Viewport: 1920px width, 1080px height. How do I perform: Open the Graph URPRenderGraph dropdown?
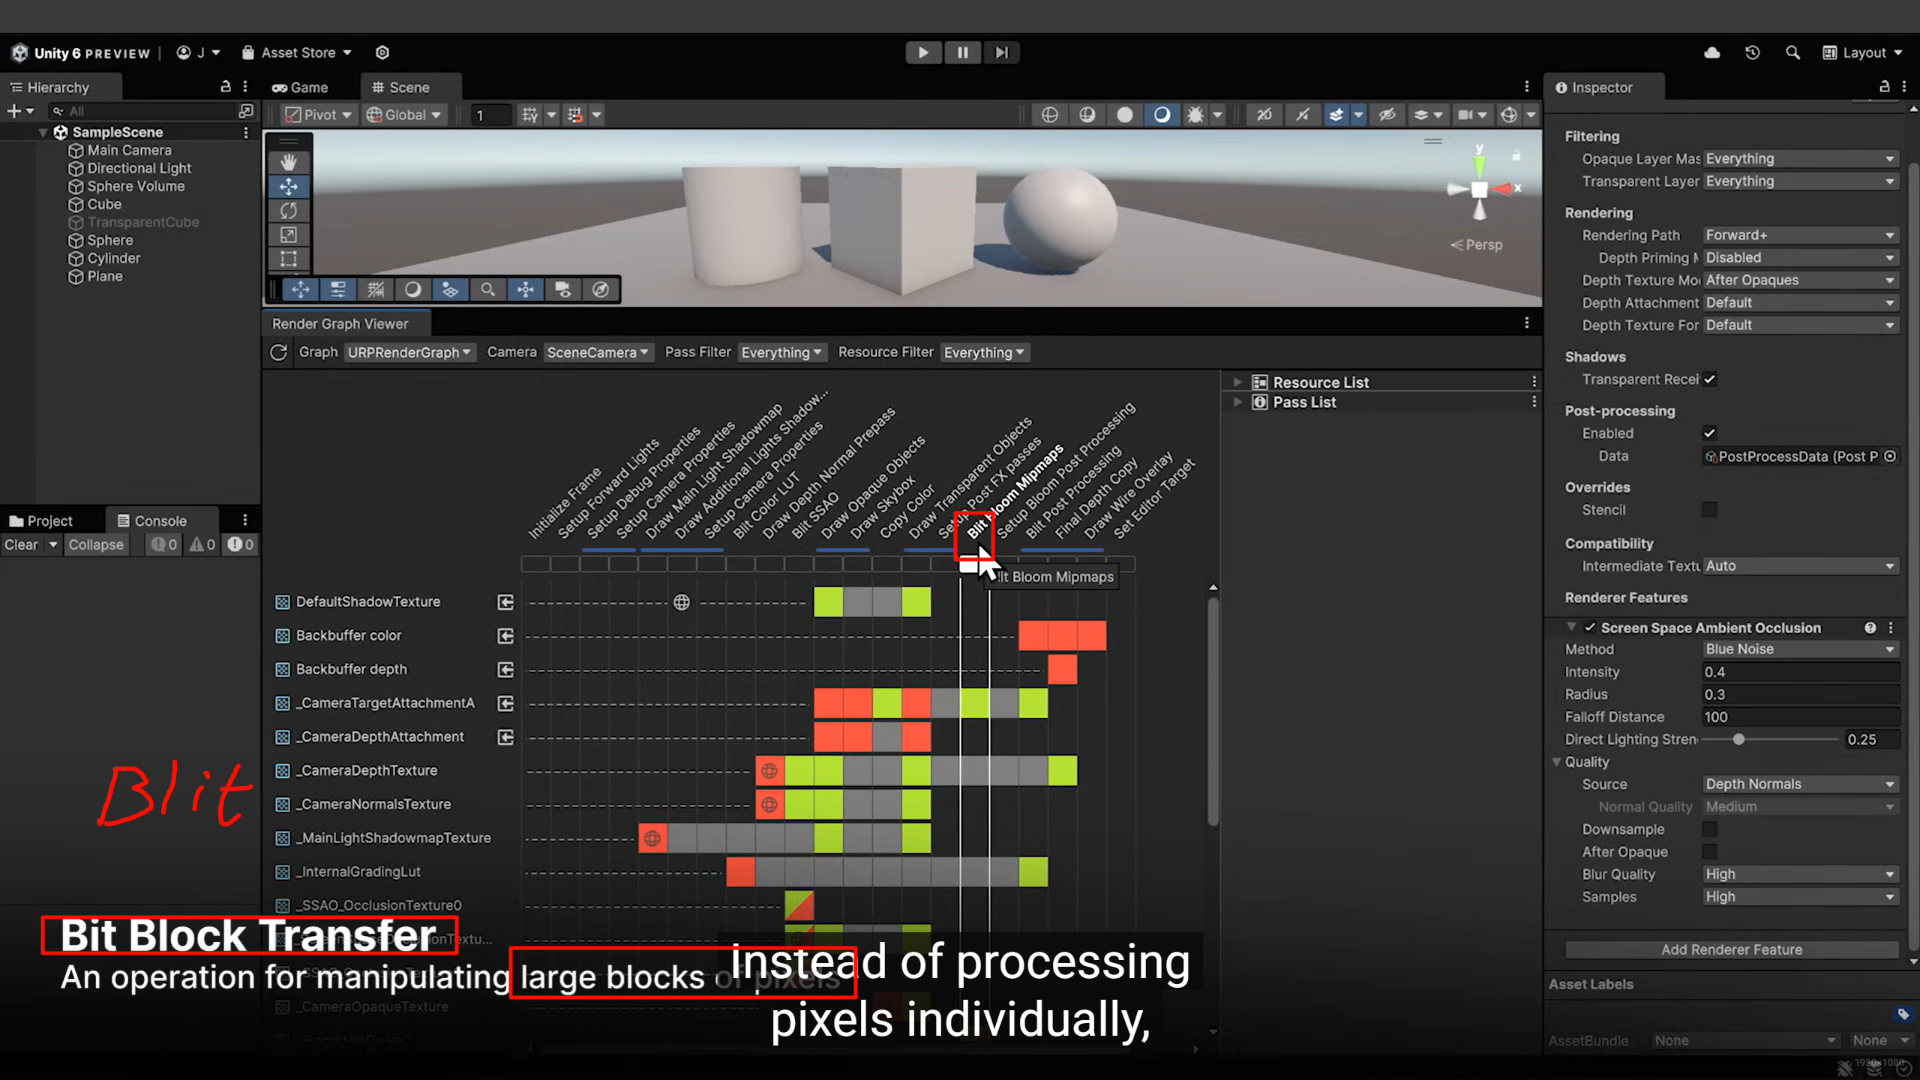pyautogui.click(x=409, y=352)
